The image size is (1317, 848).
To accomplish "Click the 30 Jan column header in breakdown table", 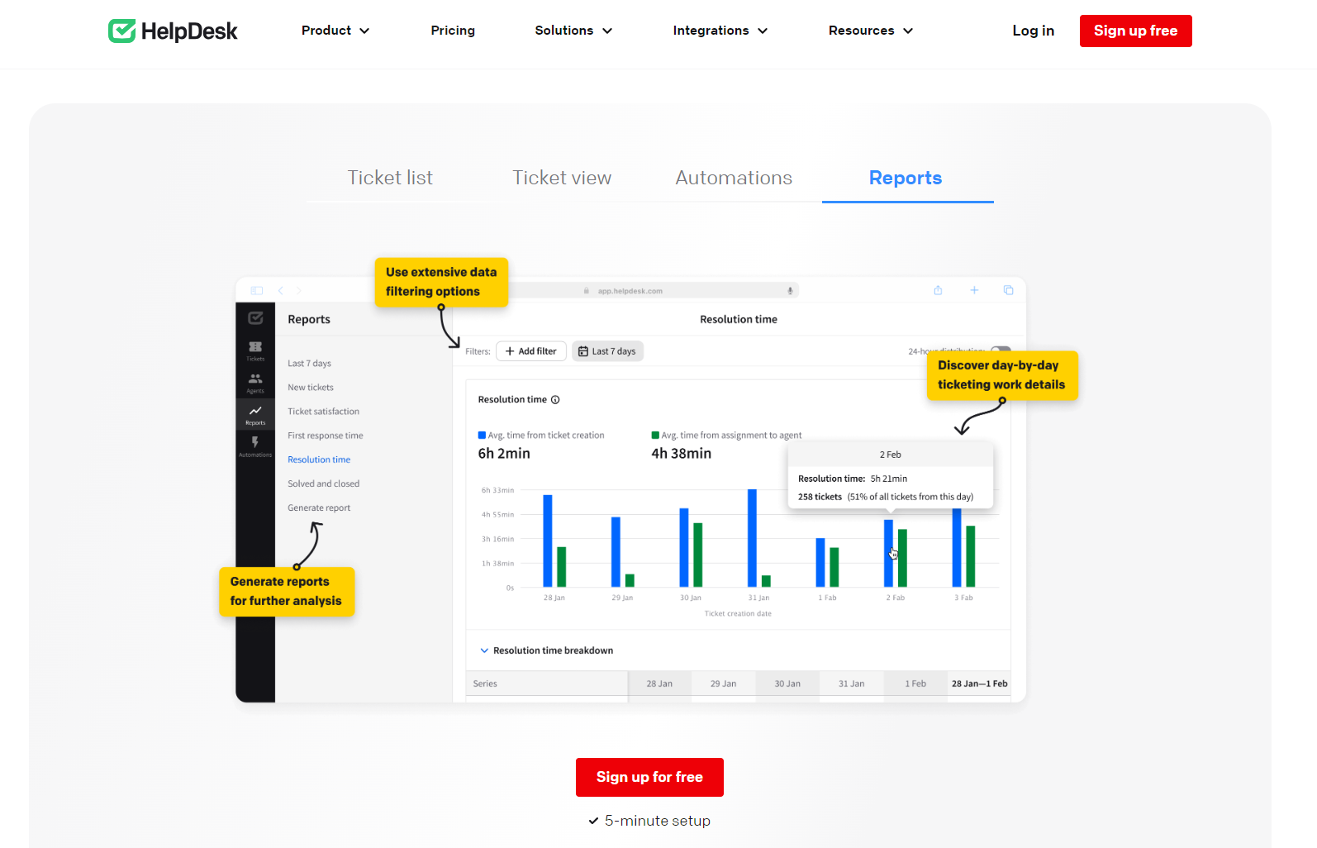I will point(787,684).
